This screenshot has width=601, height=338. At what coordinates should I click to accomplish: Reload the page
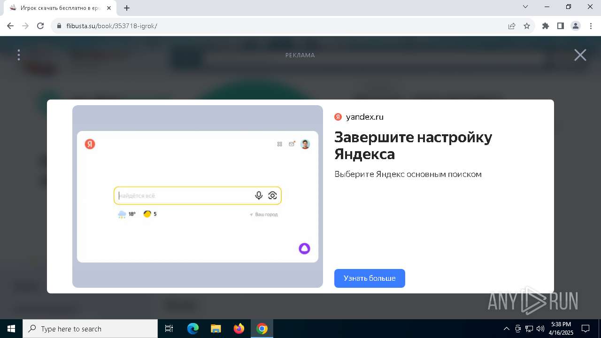click(40, 26)
